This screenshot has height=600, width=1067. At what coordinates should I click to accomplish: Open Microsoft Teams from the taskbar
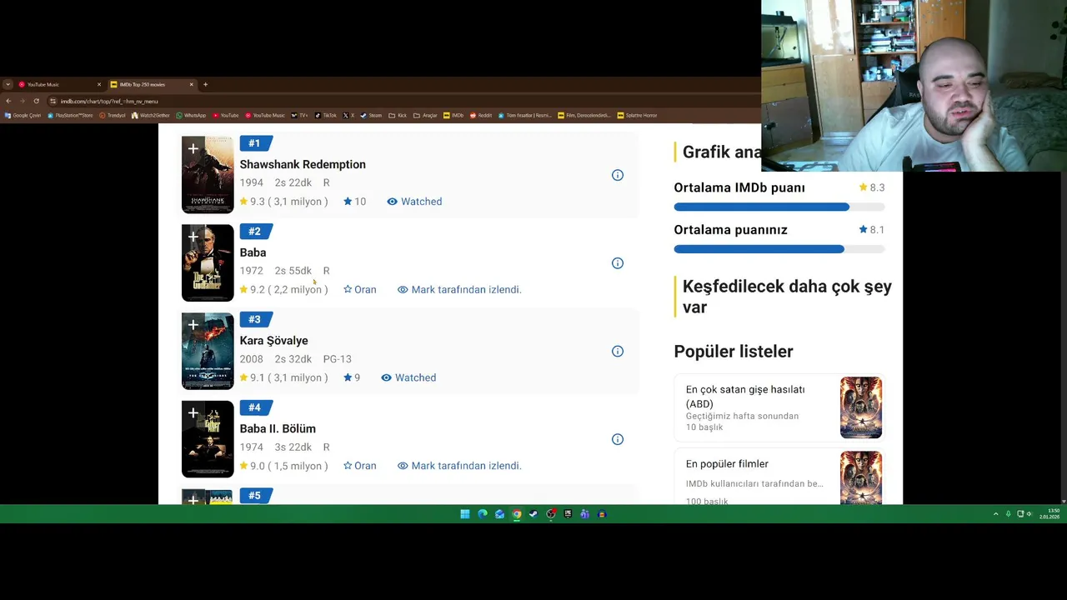585,514
